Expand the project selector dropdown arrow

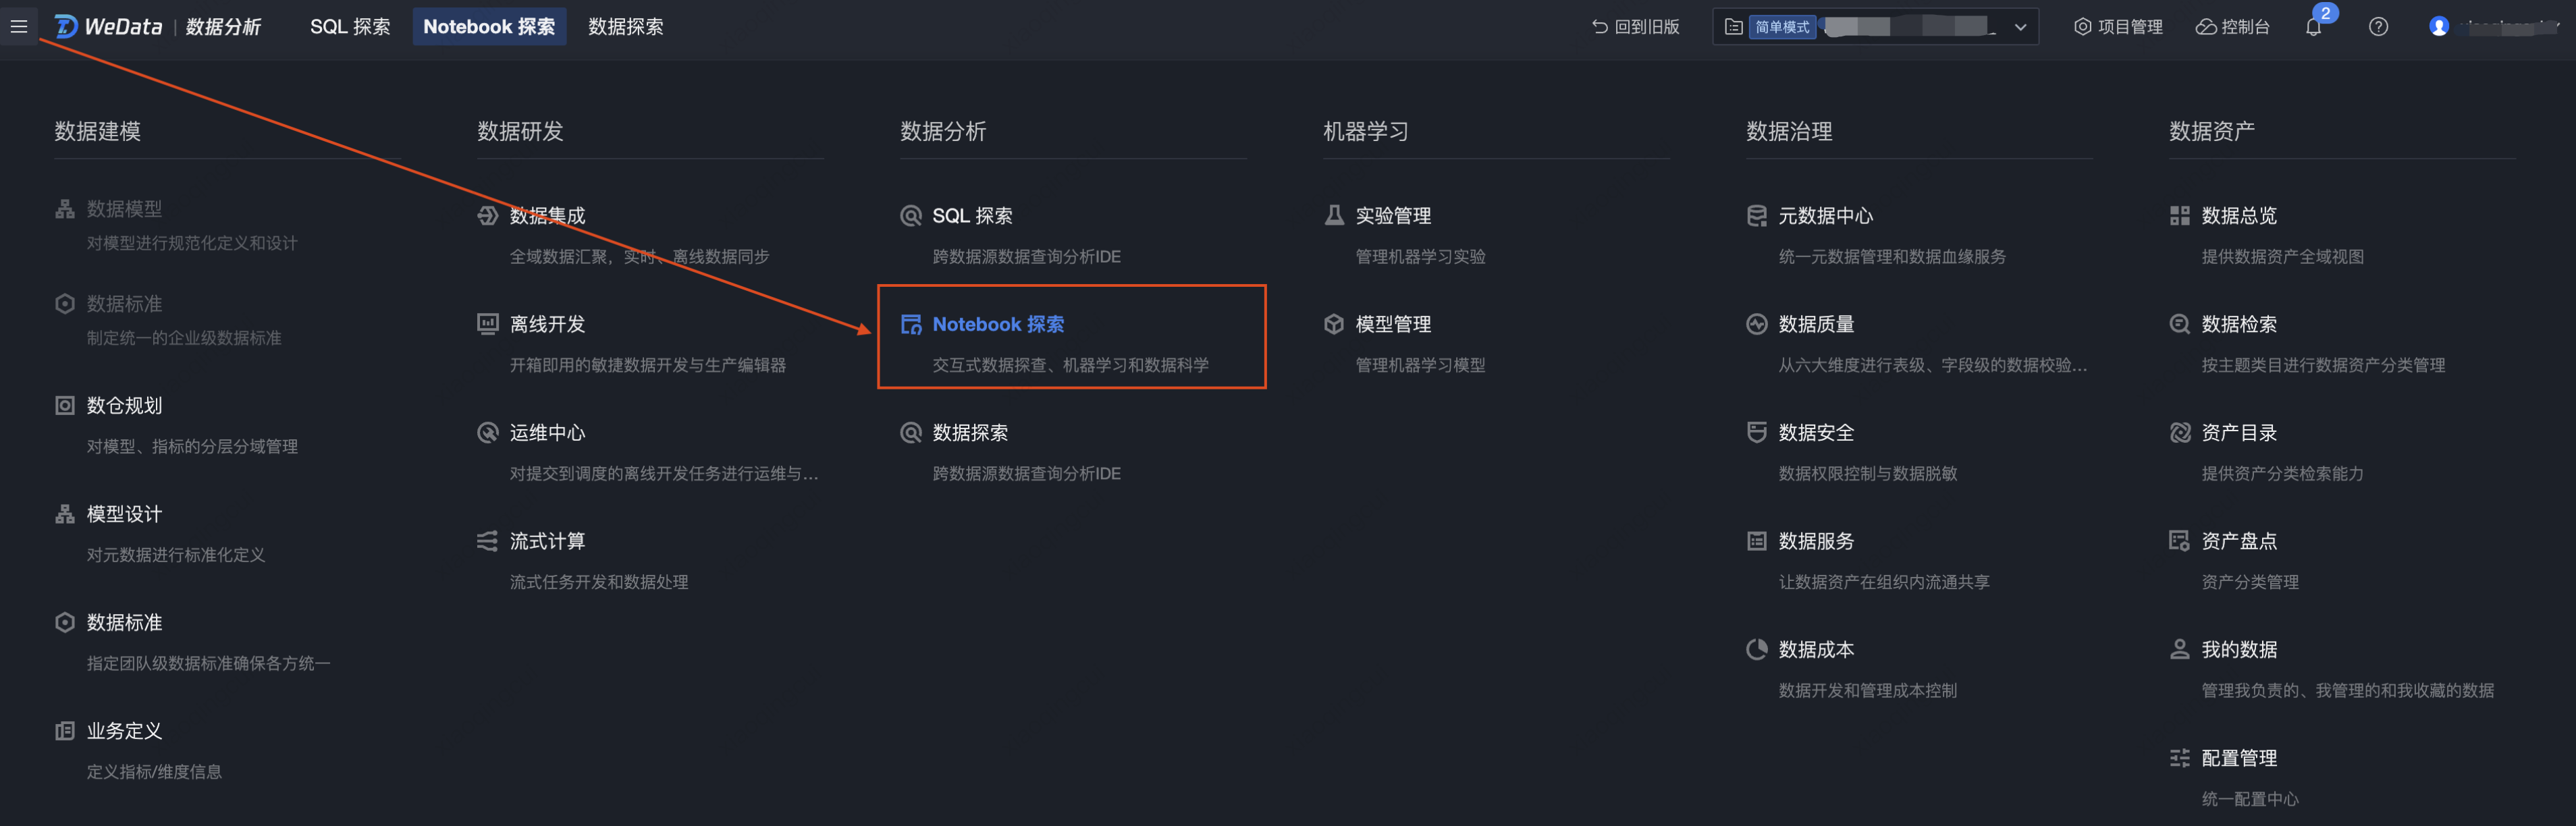coord(2020,27)
